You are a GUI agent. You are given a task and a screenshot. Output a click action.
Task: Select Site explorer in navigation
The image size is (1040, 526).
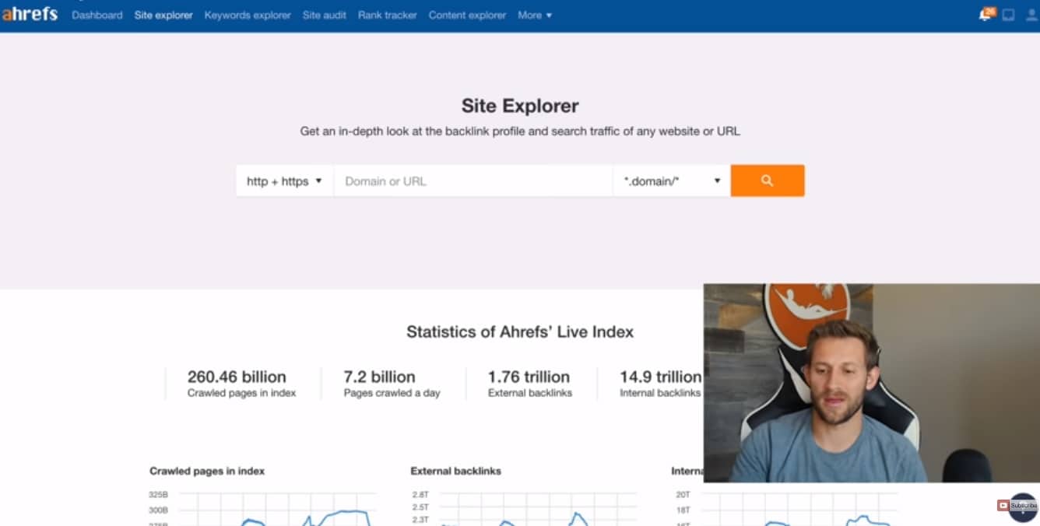pyautogui.click(x=163, y=15)
